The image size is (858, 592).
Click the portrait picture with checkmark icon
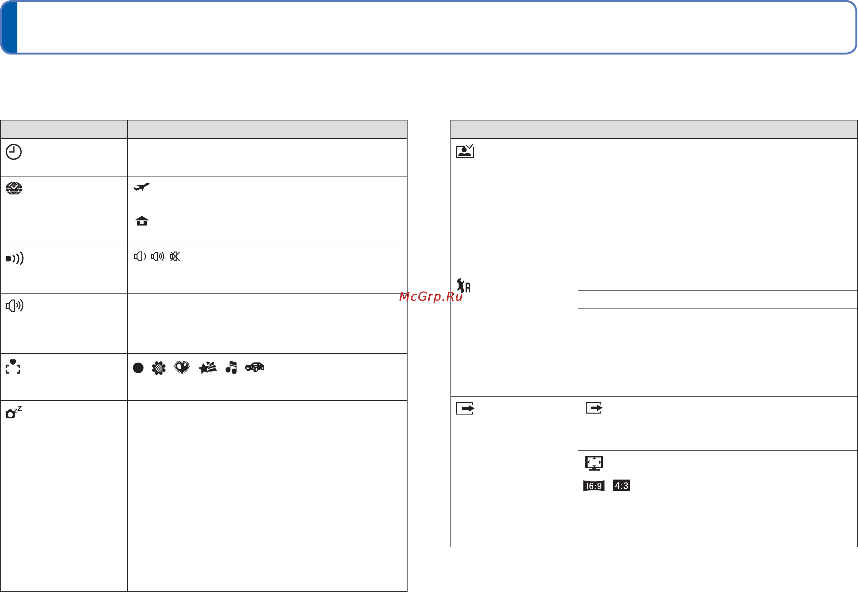(465, 151)
